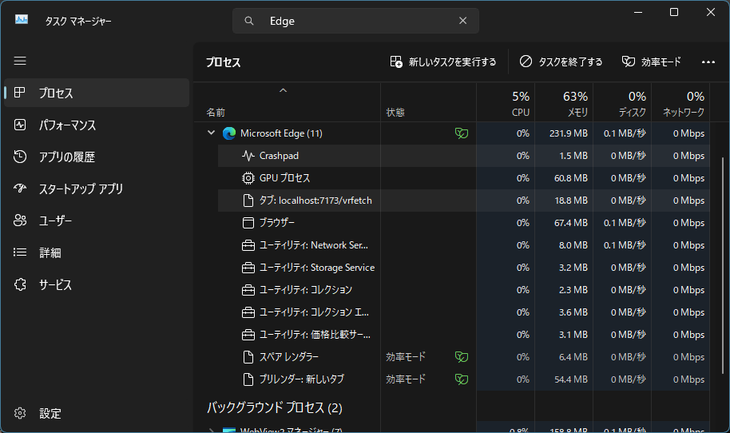Image resolution: width=730 pixels, height=433 pixels.
Task: Click the コレクション エ... utility briefcase icon
Action: point(248,312)
